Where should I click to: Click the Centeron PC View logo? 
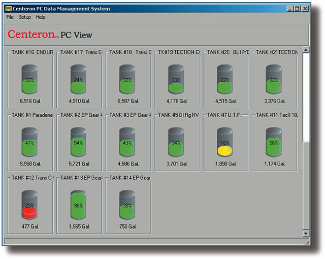pyautogui.click(x=50, y=35)
